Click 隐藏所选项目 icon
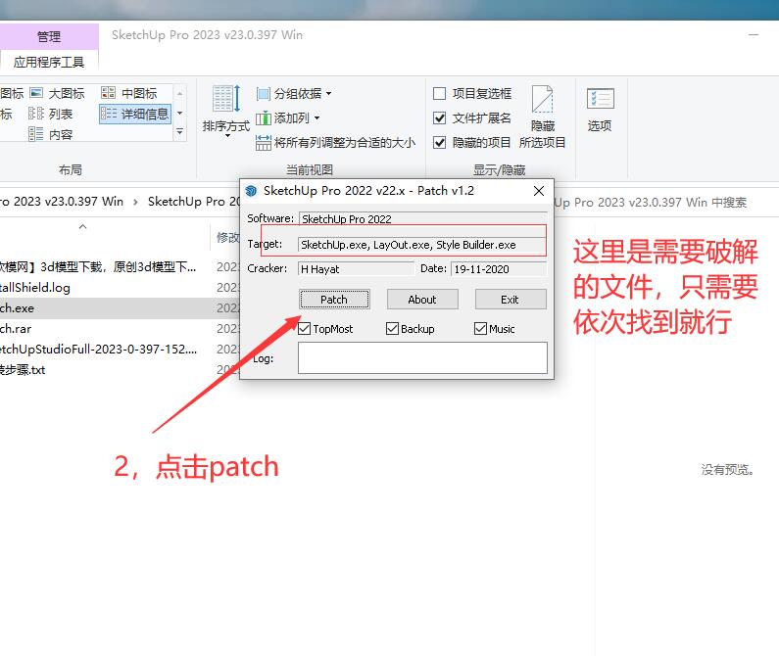Viewport: 779px width, 656px height. [x=543, y=117]
